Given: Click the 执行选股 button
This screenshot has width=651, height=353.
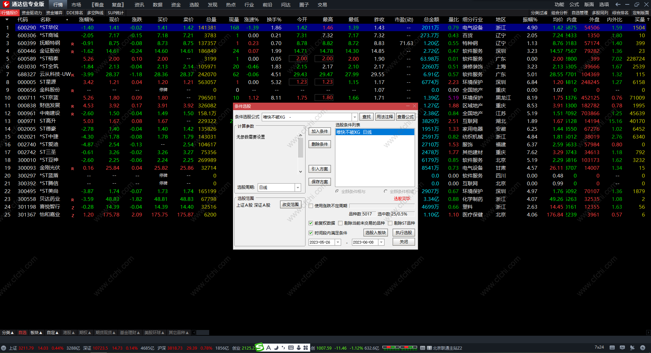Looking at the screenshot, I should coord(403,233).
